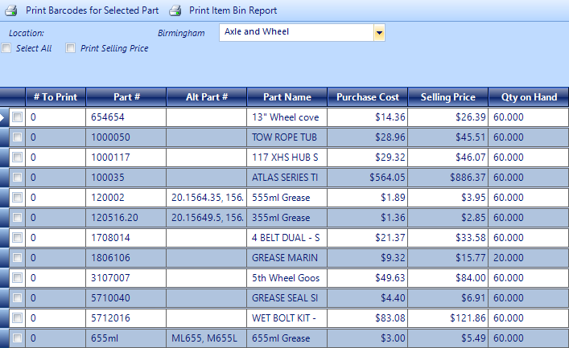The height and width of the screenshot is (348, 569).
Task: Open the Axle and Wheel dropdown arrow
Action: 379,33
